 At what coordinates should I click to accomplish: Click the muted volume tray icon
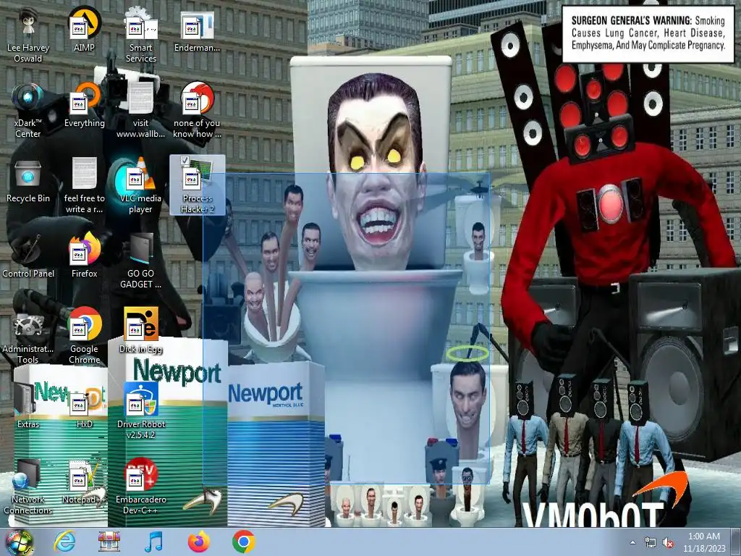click(668, 543)
